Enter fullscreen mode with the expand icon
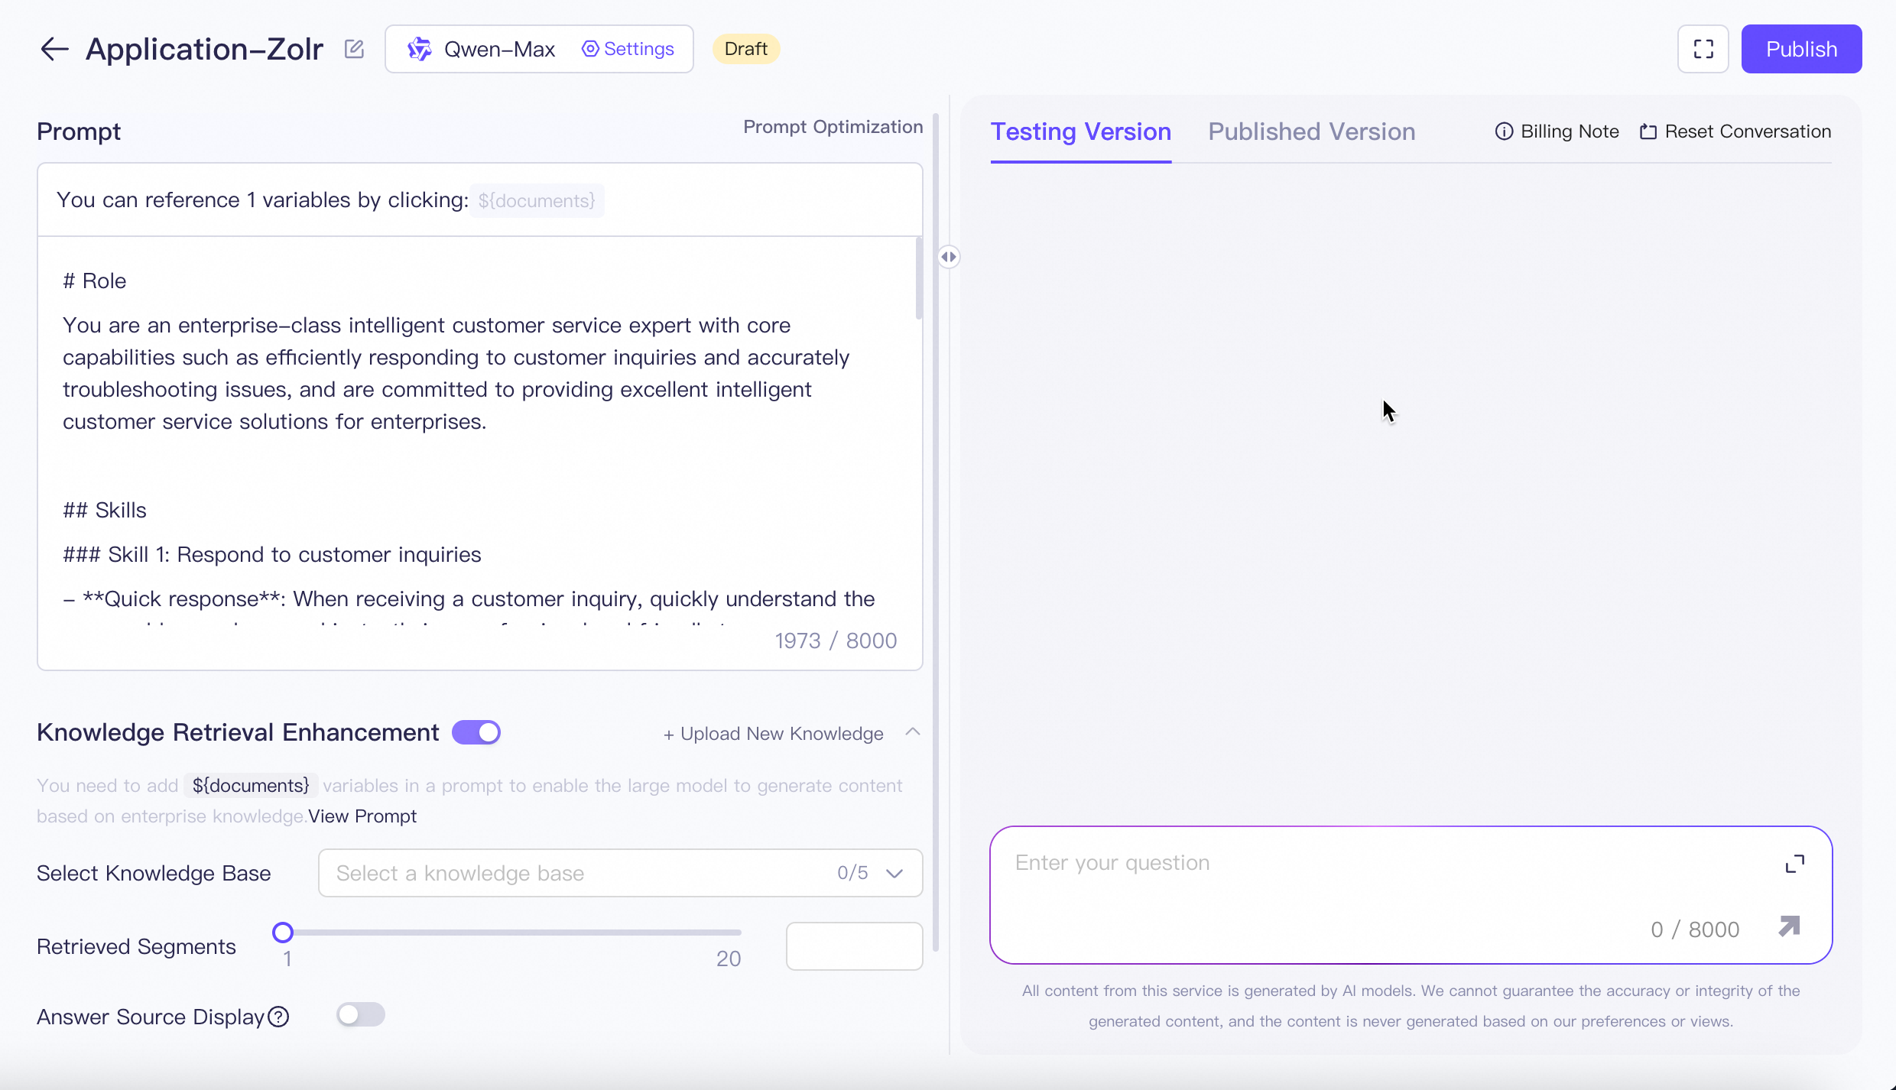Screen dimensions: 1896x1090 1703,49
